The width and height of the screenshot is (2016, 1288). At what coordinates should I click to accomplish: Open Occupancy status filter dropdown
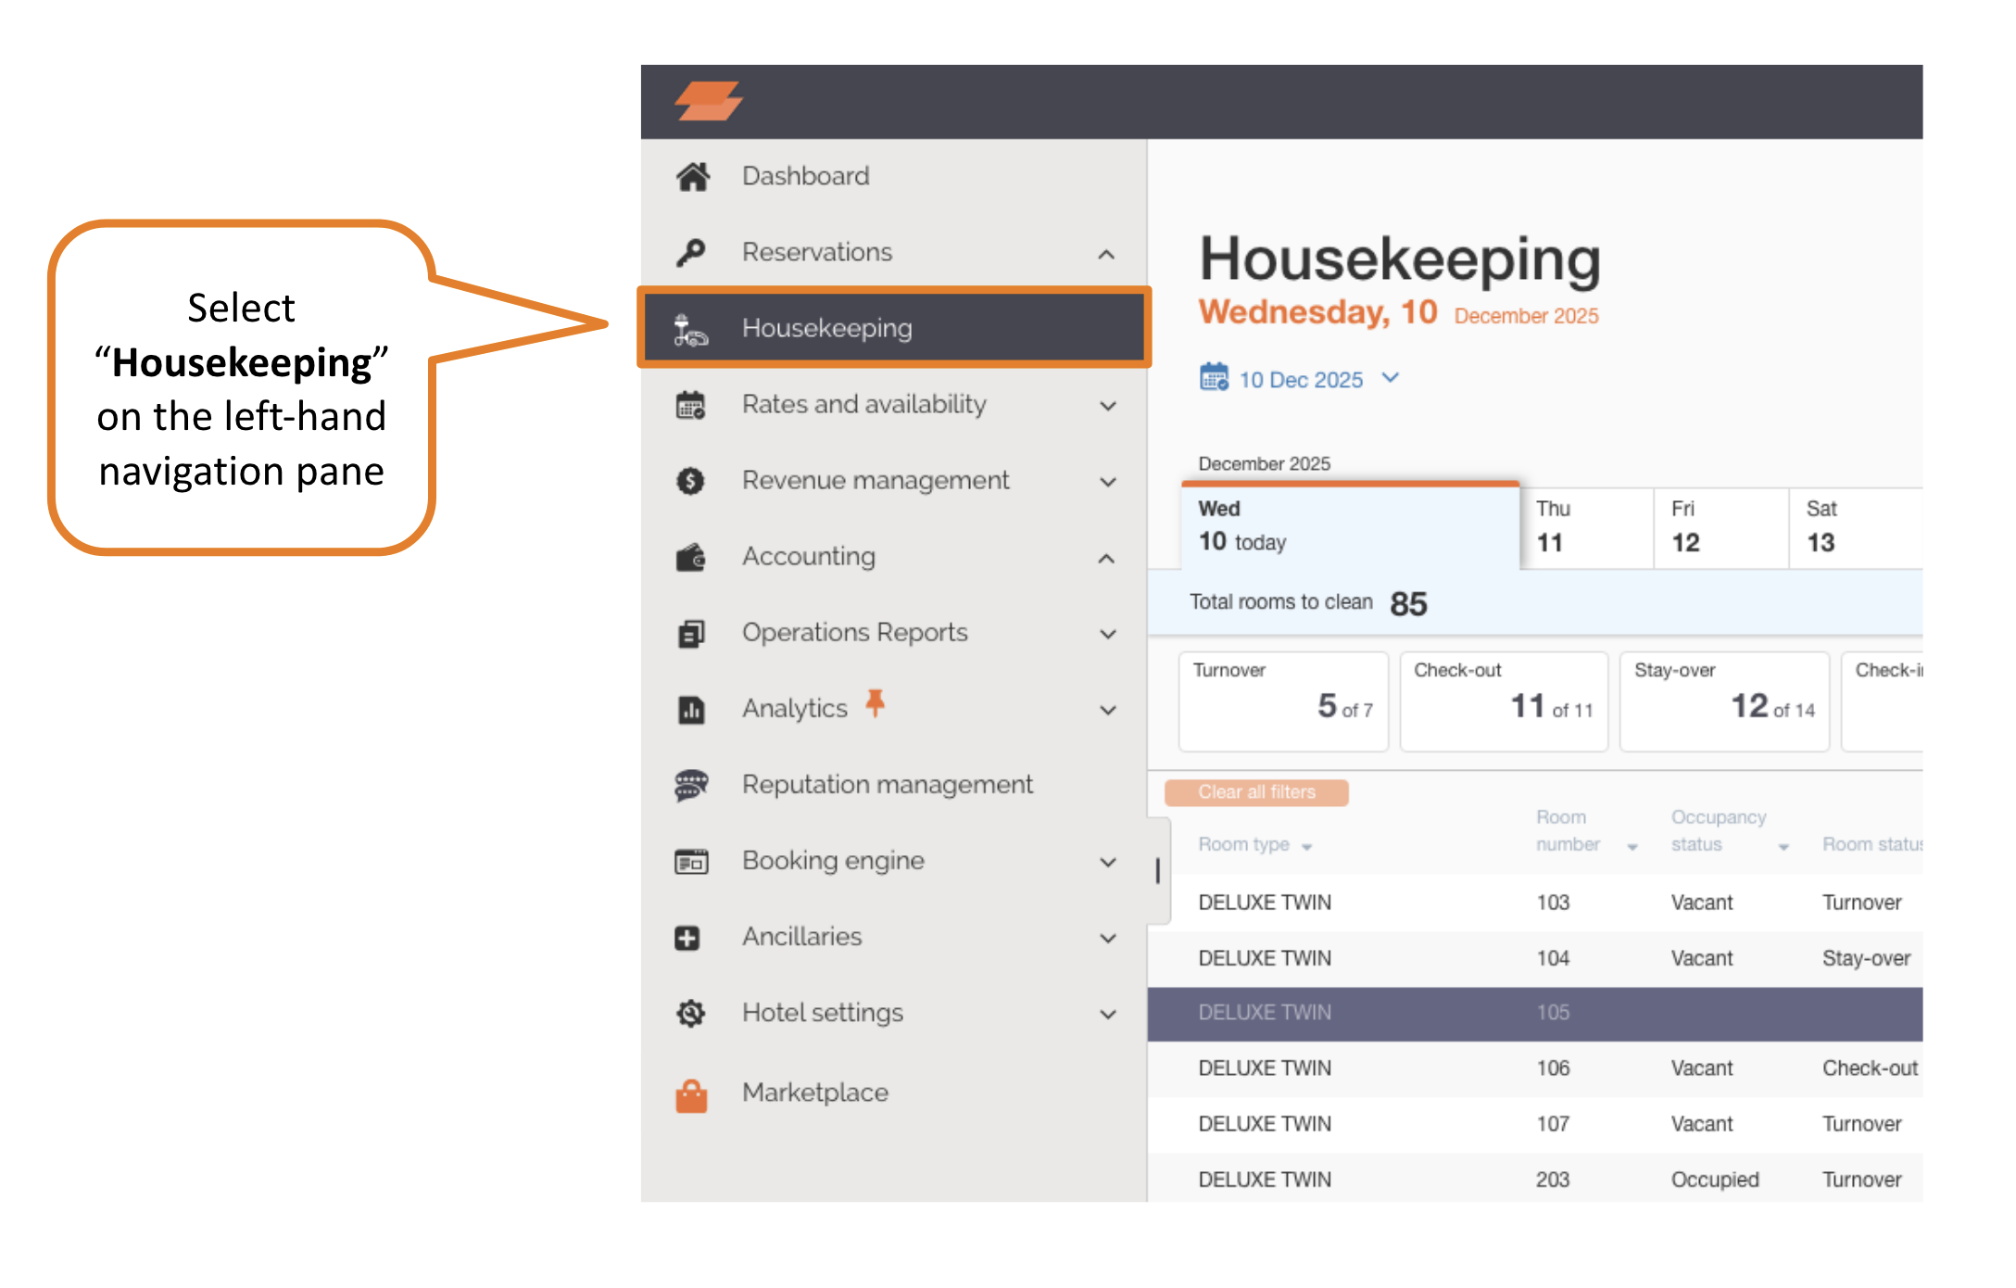point(1783,846)
